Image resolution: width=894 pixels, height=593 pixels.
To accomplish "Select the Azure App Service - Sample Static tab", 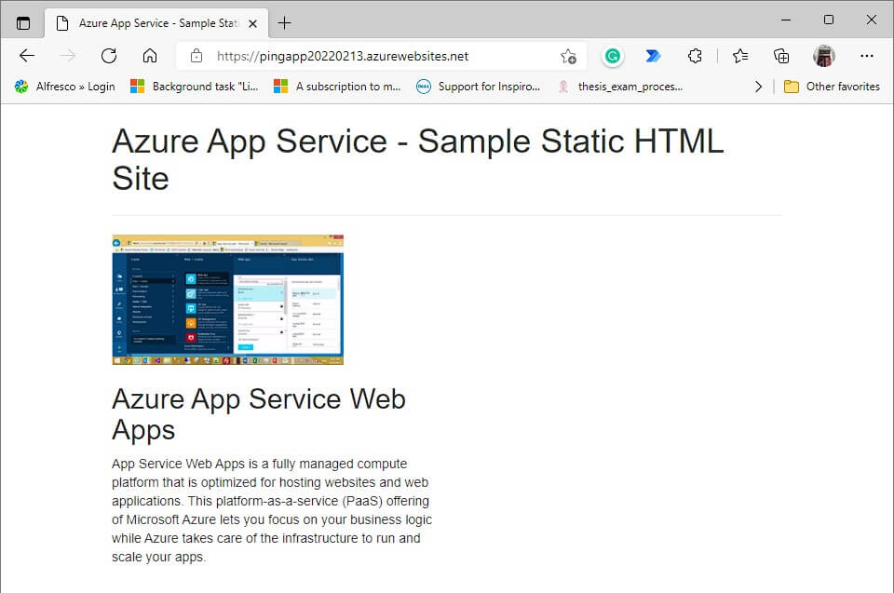I will coord(156,23).
